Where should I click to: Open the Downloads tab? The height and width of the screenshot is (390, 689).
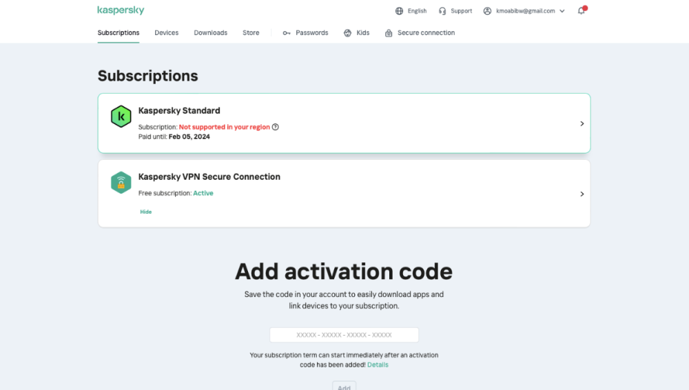210,33
